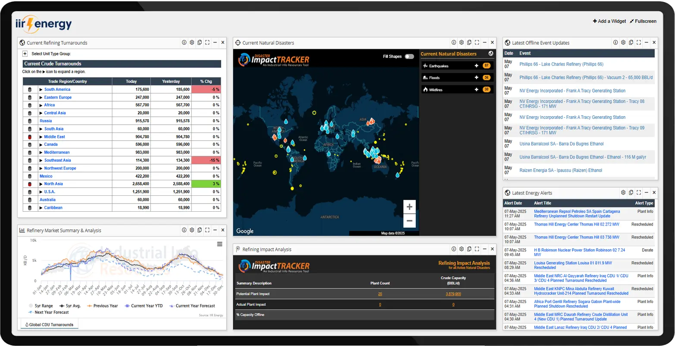
Task: Open info icon on Latest Offline Event Updates
Action: 616,42
